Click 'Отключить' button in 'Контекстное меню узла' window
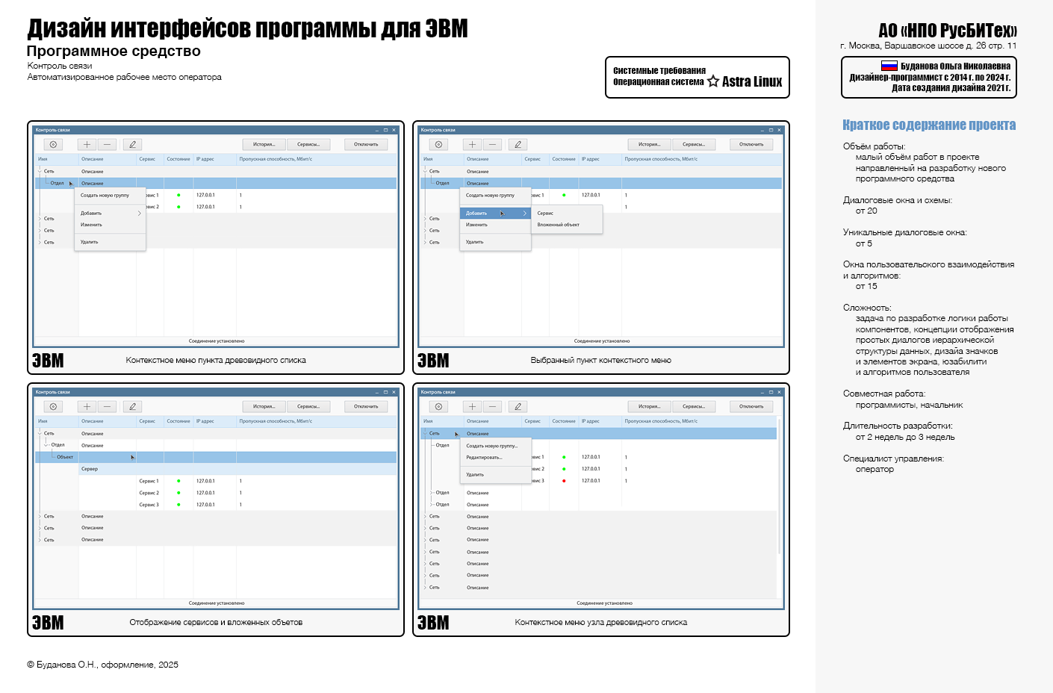 pyautogui.click(x=751, y=407)
